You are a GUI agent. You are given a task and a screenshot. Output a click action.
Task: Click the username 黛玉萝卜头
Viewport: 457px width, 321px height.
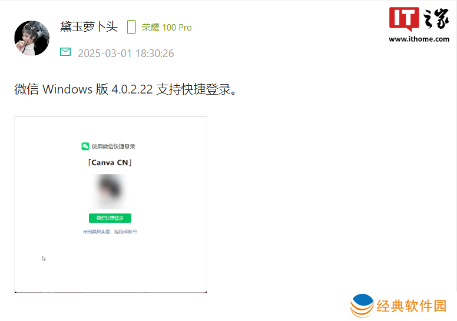tap(89, 27)
